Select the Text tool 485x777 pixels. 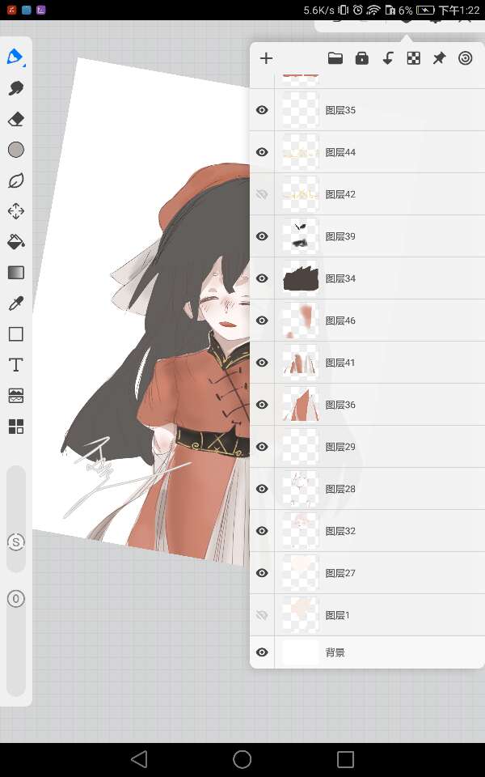pyautogui.click(x=15, y=365)
